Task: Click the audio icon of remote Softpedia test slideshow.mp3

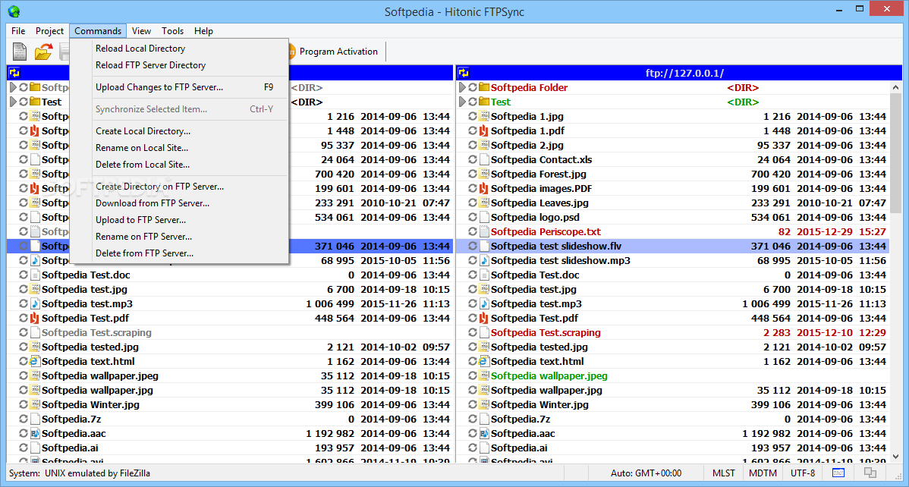Action: (484, 261)
